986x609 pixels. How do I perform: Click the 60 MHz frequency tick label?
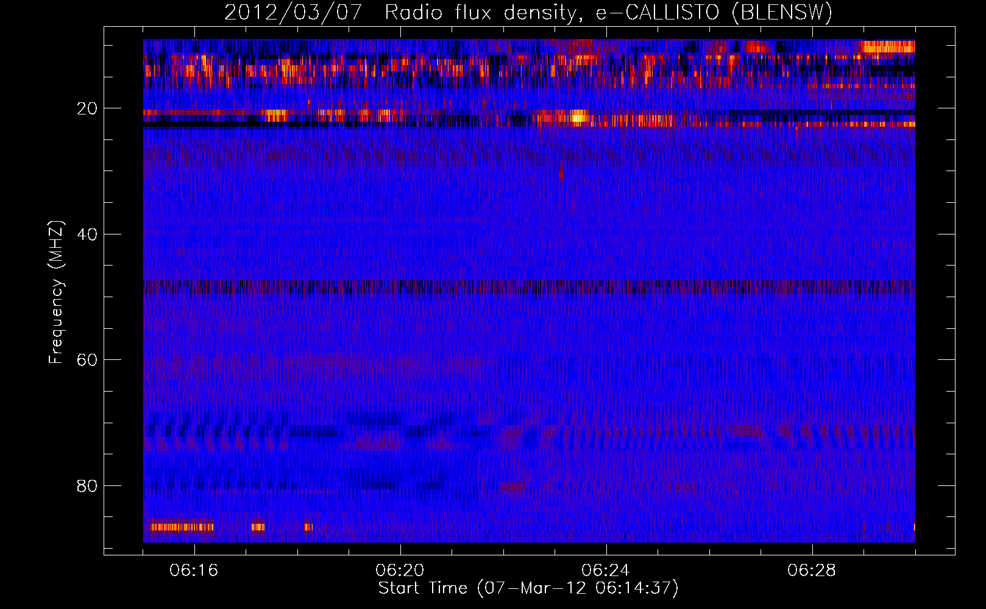[87, 360]
